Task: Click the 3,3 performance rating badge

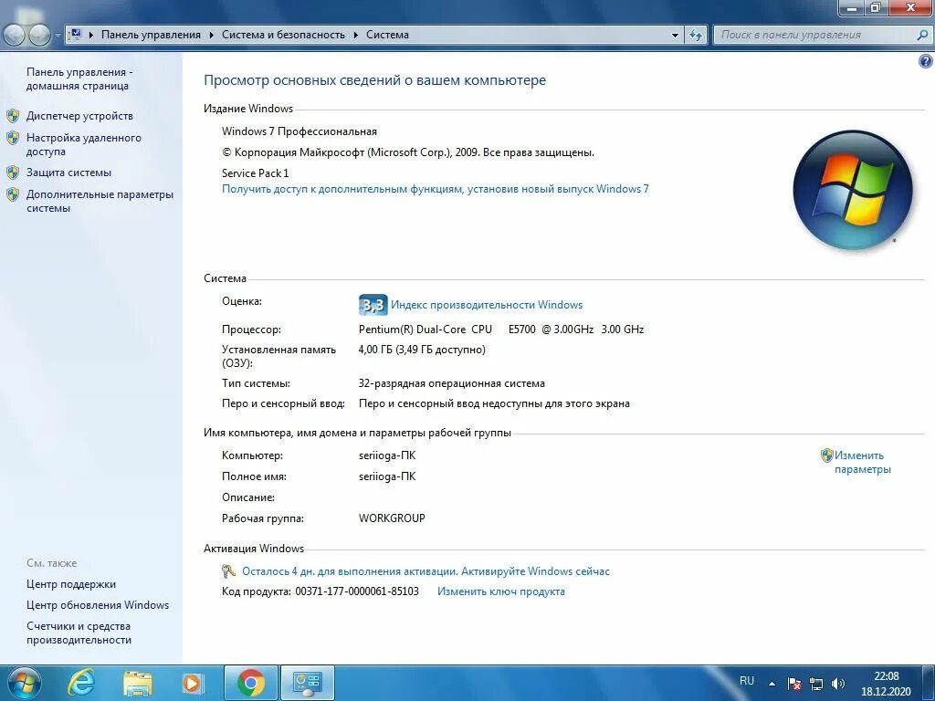Action: 373,305
